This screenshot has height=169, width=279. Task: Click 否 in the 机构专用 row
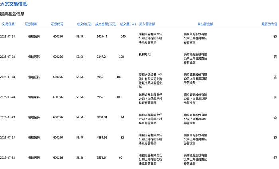pos(275,57)
